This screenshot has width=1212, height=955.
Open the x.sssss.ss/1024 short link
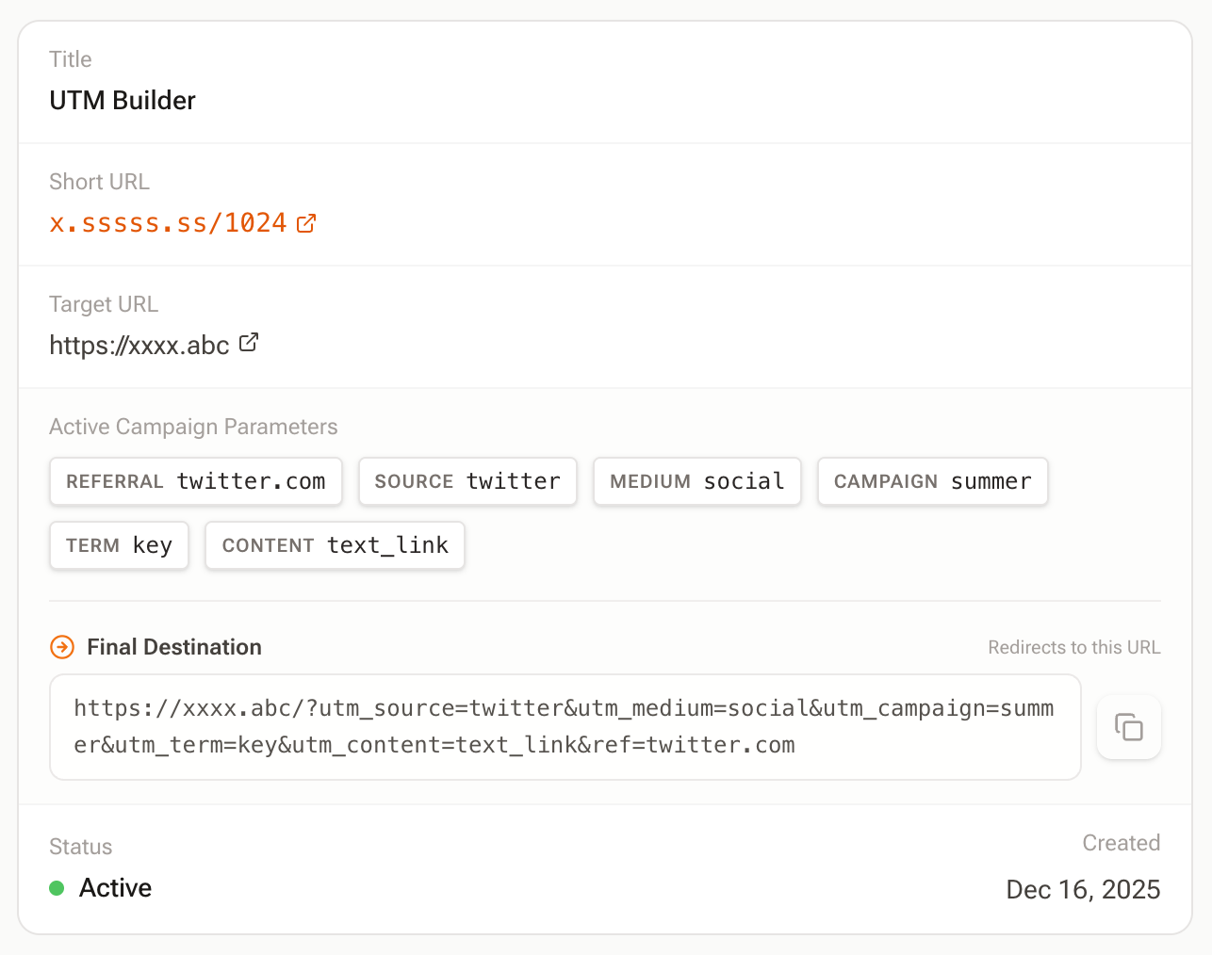pos(168,223)
